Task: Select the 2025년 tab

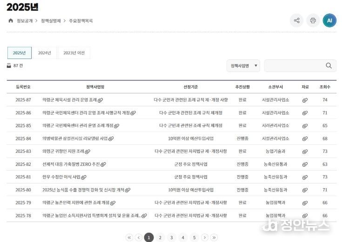Action: (x=20, y=53)
